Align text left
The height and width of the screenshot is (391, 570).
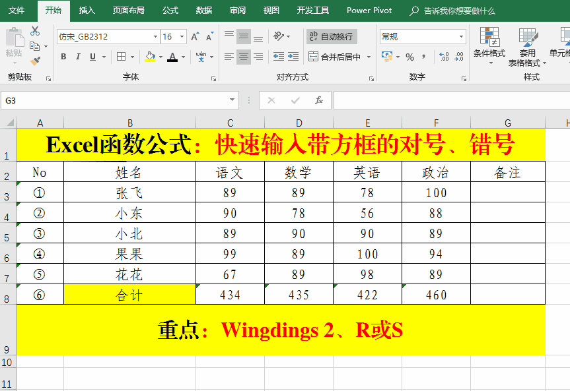click(x=229, y=57)
